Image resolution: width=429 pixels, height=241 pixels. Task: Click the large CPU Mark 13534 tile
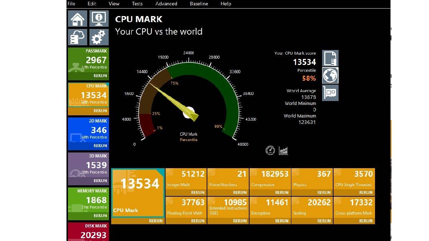pyautogui.click(x=138, y=193)
